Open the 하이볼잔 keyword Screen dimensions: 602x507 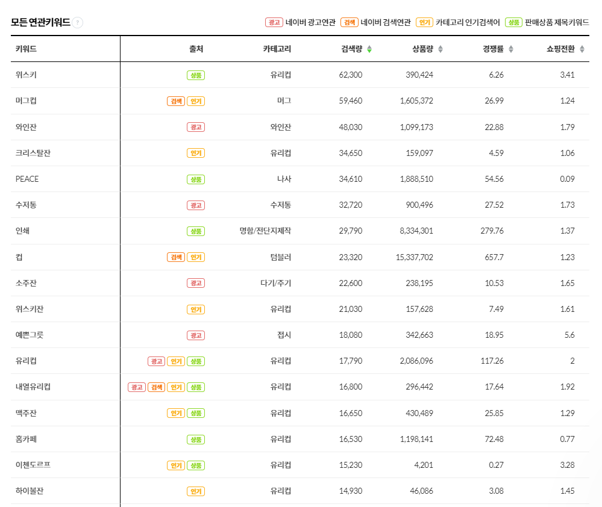coord(30,491)
